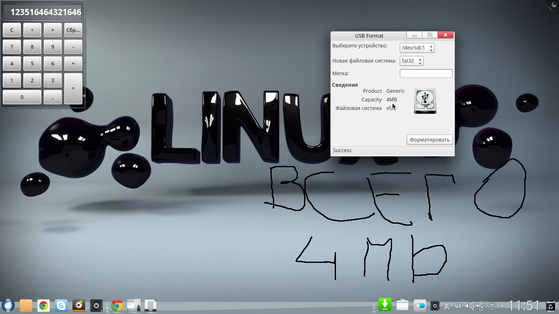Click the calculator 9 key
The height and width of the screenshot is (314, 559).
[x=53, y=47]
